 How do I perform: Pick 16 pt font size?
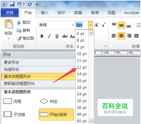pyautogui.click(x=82, y=81)
